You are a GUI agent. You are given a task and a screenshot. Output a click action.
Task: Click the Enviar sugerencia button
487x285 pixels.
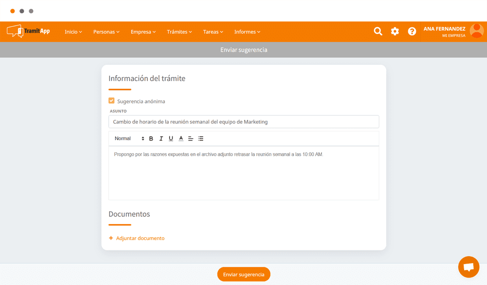[243, 274]
